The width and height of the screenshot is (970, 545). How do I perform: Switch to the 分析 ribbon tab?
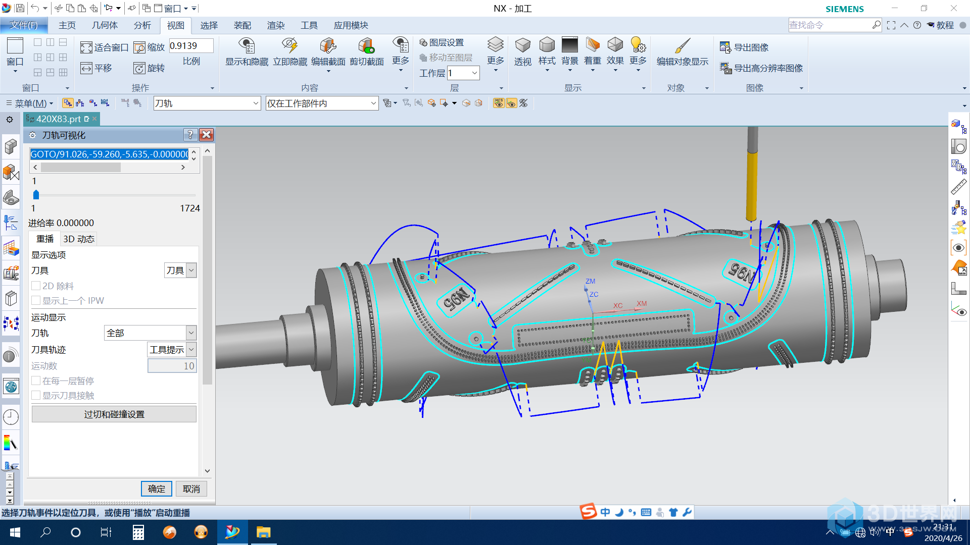click(x=142, y=25)
